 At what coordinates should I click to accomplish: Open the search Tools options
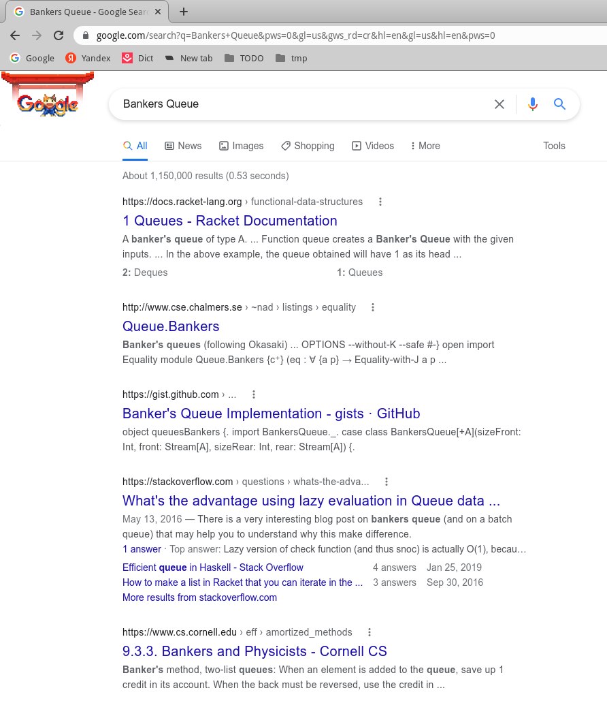(x=554, y=146)
